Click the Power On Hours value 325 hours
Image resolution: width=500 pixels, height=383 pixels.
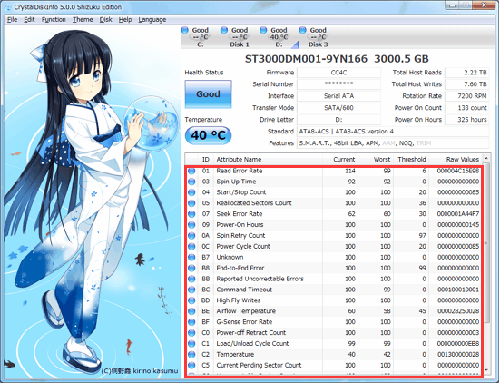tap(466, 120)
